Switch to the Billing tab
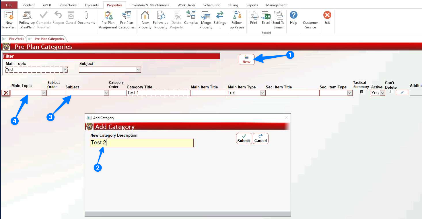 tap(233, 5)
